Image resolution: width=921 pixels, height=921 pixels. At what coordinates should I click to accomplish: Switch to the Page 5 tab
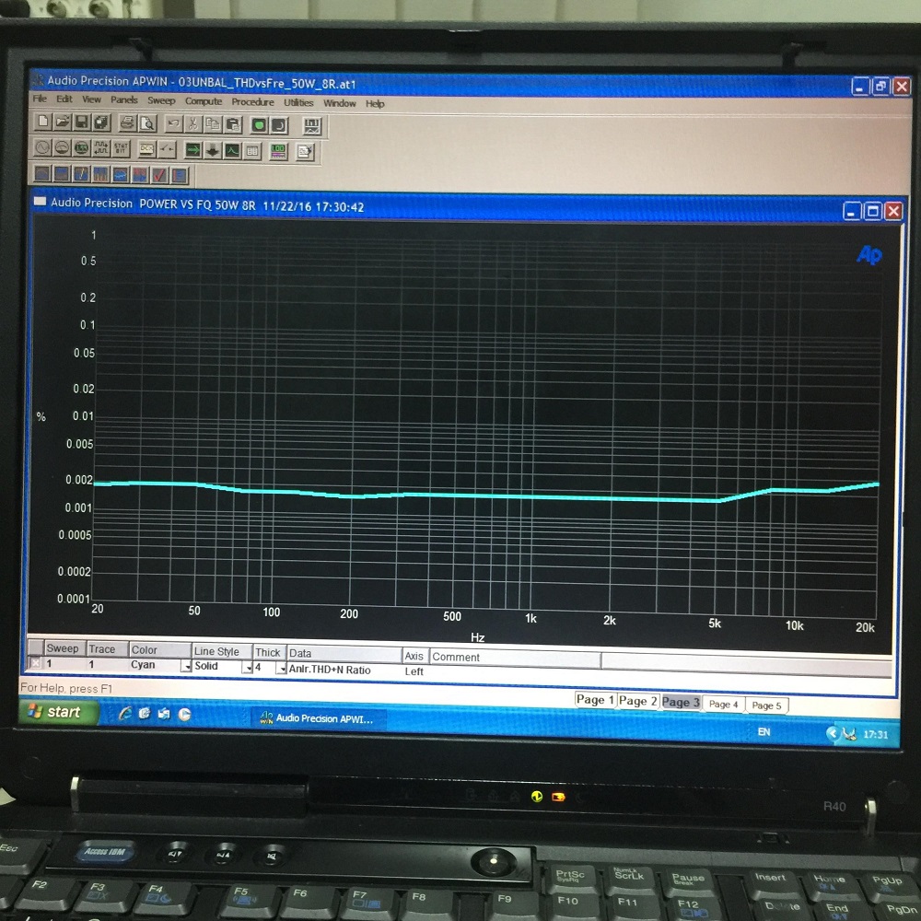click(766, 705)
